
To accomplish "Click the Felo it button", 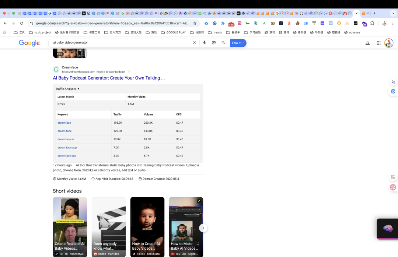I will [x=238, y=43].
